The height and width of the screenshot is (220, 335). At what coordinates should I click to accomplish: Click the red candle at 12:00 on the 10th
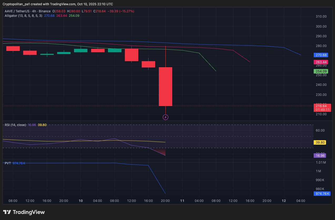(131, 55)
